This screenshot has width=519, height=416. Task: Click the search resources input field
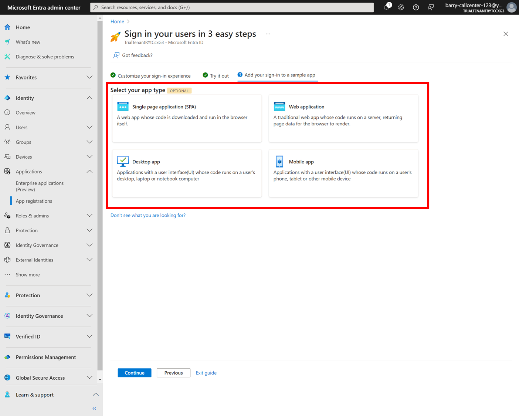pyautogui.click(x=232, y=7)
